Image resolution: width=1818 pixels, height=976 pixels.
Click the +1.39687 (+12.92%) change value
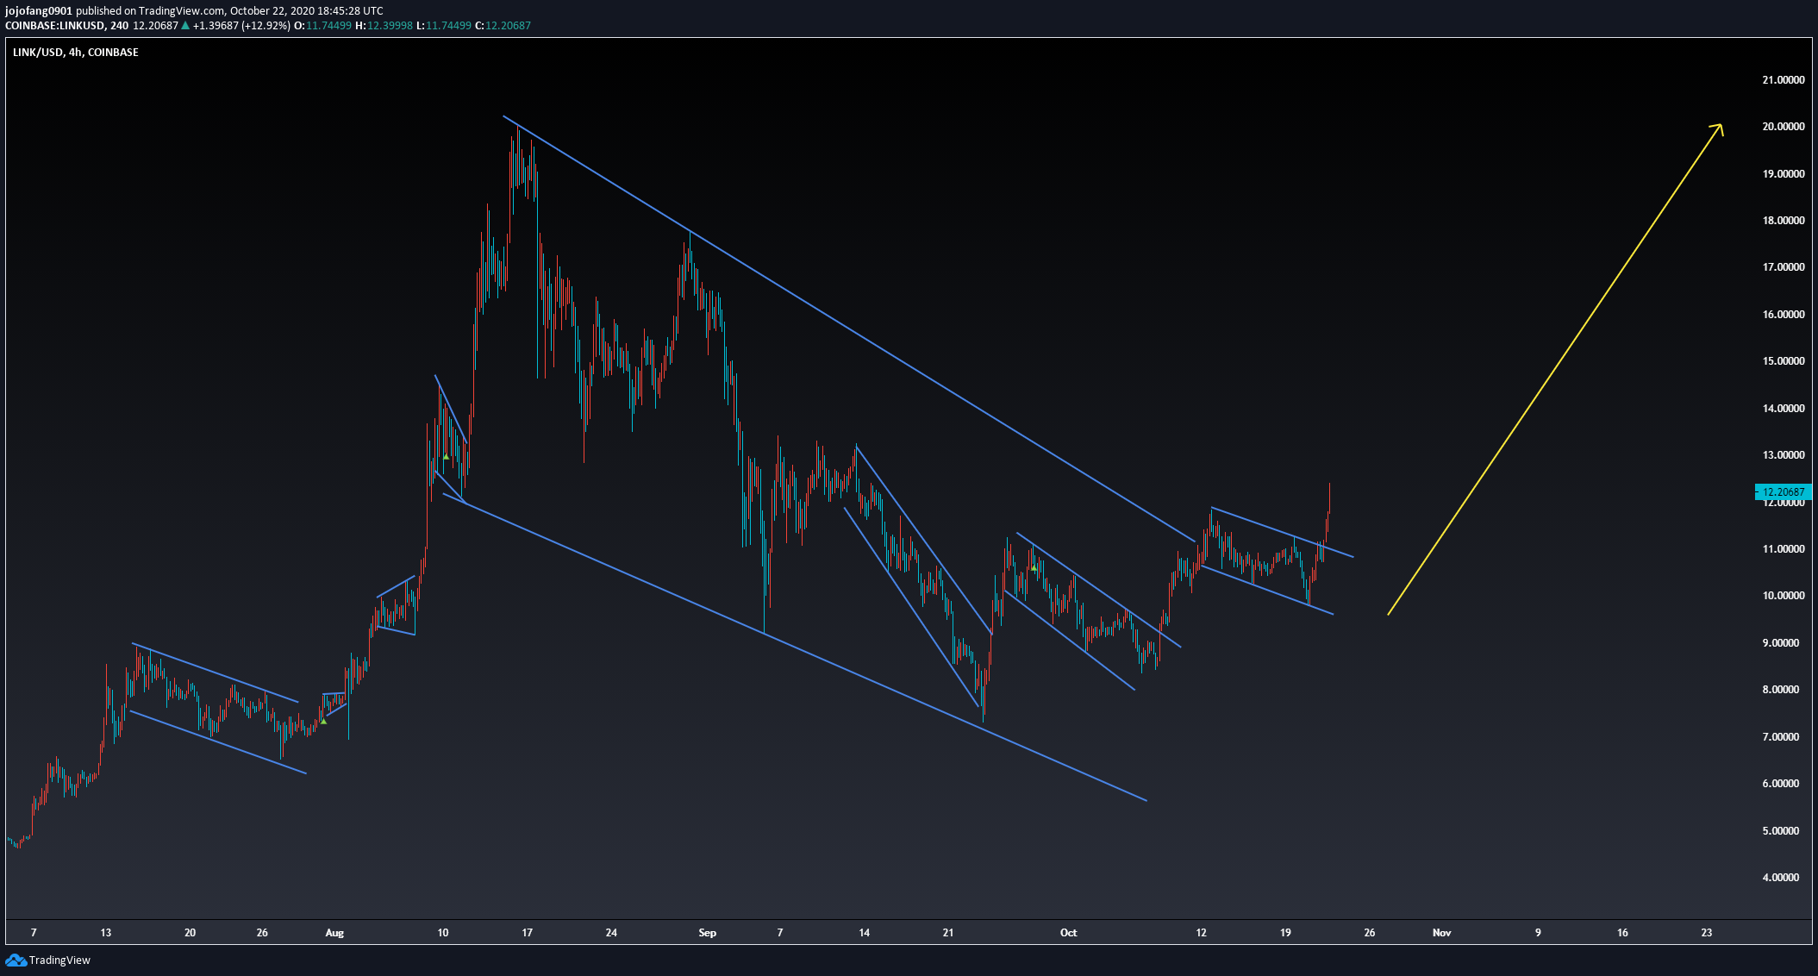click(x=241, y=25)
